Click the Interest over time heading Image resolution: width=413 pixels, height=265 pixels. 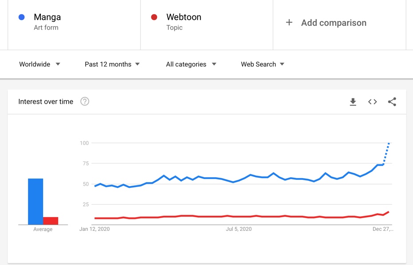coord(46,101)
